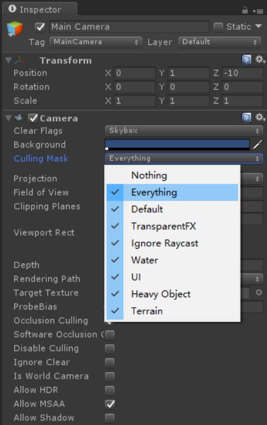Click the Background color eyedropper icon
267x425 pixels.
coord(257,144)
